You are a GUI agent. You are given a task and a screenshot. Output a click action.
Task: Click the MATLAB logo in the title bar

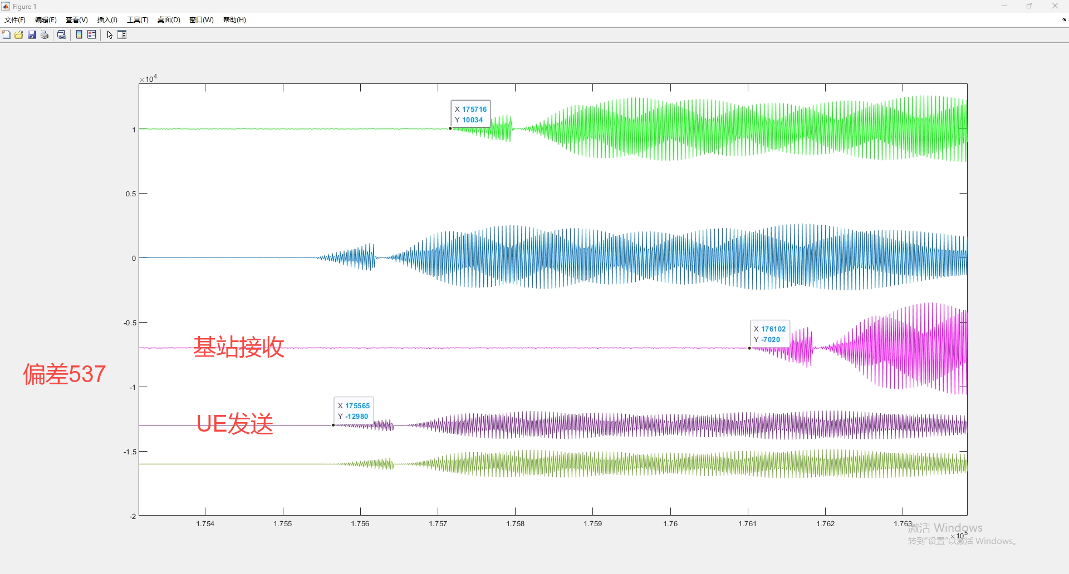click(x=6, y=6)
